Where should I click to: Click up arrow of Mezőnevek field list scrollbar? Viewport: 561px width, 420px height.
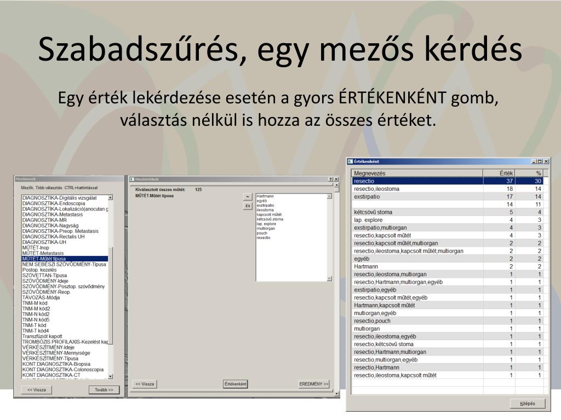point(110,197)
